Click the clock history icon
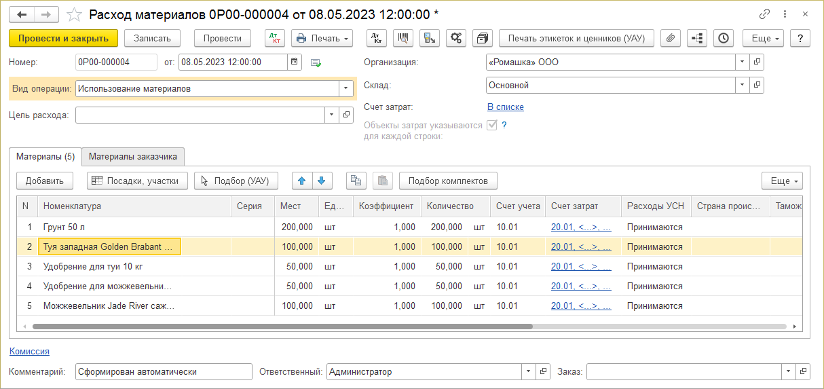The width and height of the screenshot is (824, 389). click(724, 38)
